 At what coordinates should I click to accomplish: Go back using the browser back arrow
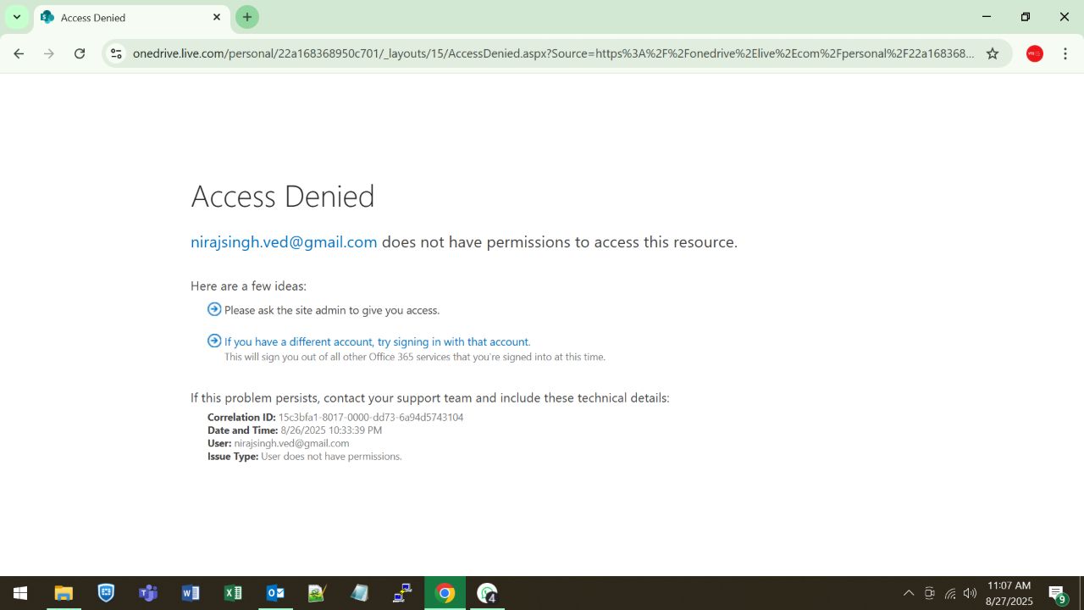coord(19,53)
